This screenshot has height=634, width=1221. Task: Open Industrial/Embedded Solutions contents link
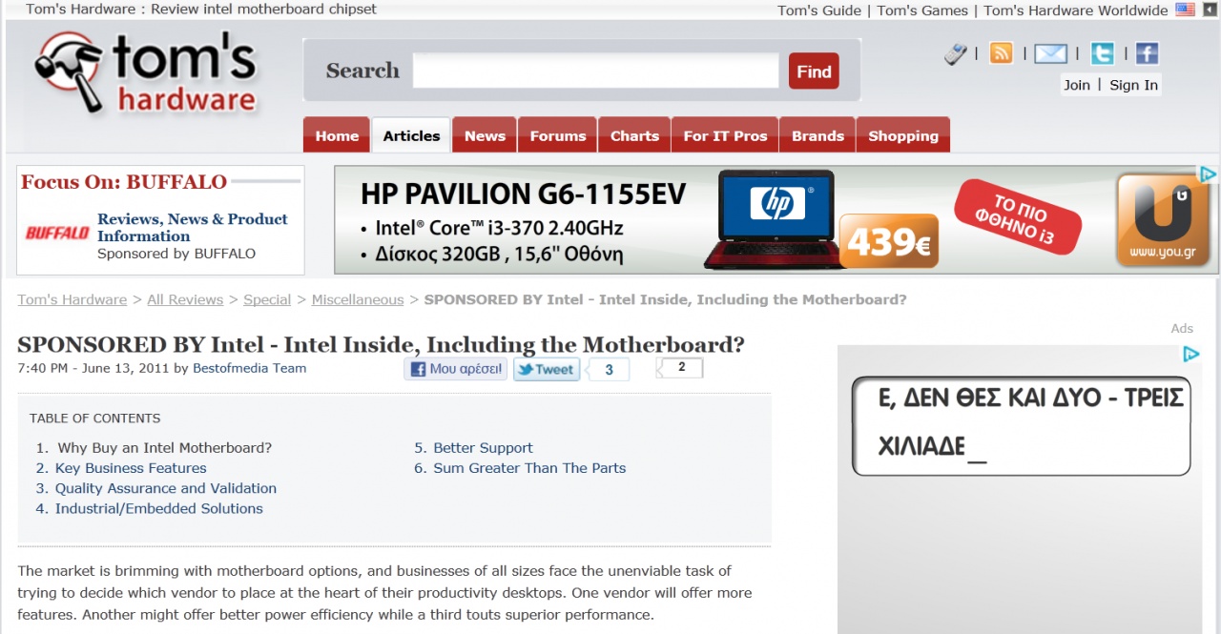coord(159,508)
